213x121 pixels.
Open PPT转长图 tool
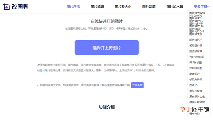(195, 62)
